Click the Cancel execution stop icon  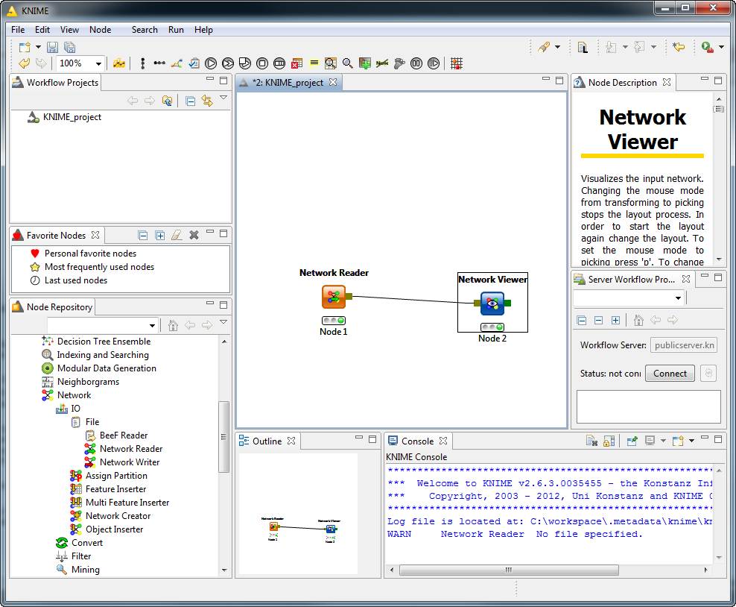click(262, 63)
